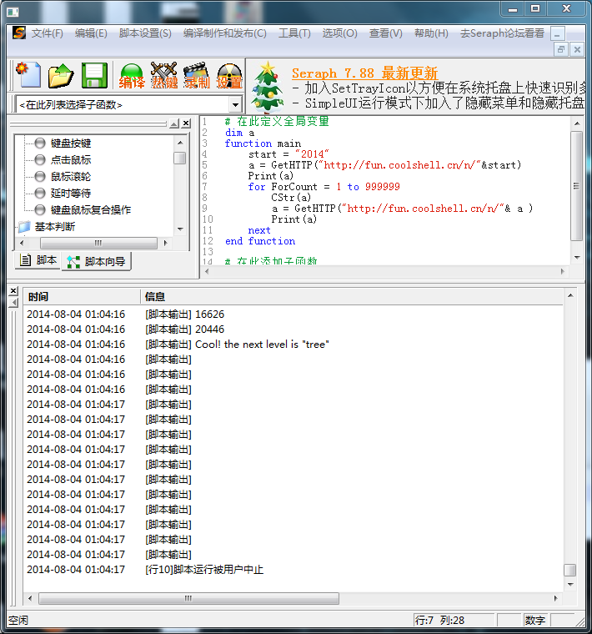Screen dimensions: 592x634
Task: Open the sub-function selection dropdown
Action: coord(235,105)
